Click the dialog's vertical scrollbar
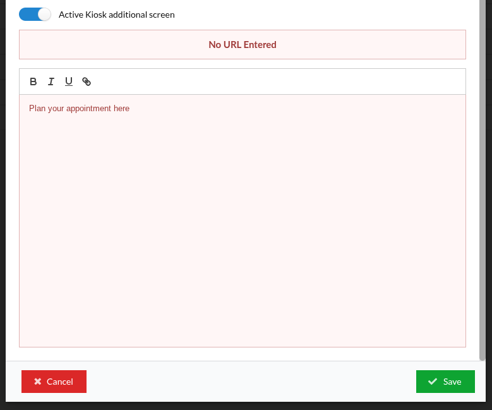This screenshot has height=410, width=492. pos(483,190)
